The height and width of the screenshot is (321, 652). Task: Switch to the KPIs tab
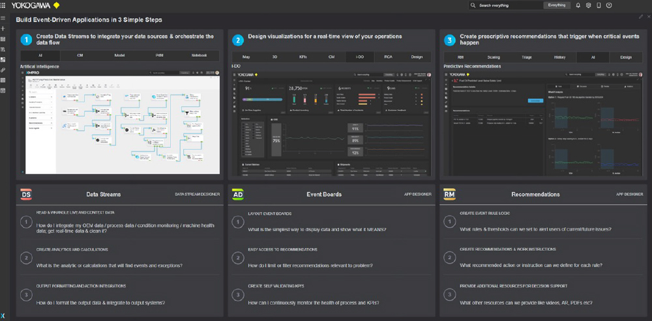point(303,57)
